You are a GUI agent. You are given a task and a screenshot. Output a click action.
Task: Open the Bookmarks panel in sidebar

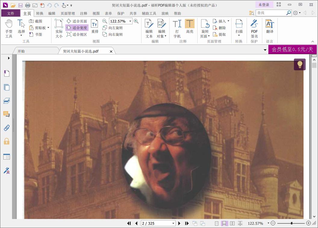[x=7, y=74]
